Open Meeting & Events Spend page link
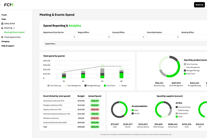207x138 pixels. pyautogui.click(x=14, y=32)
